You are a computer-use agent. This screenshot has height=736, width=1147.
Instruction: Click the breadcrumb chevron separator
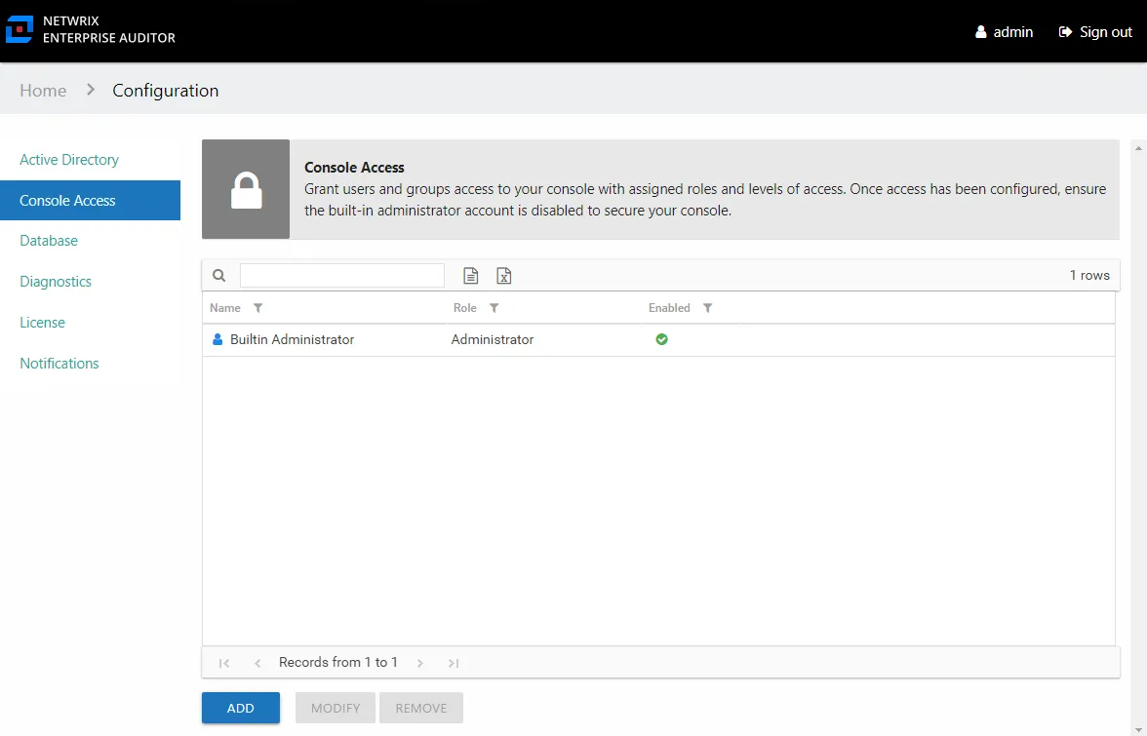tap(91, 89)
